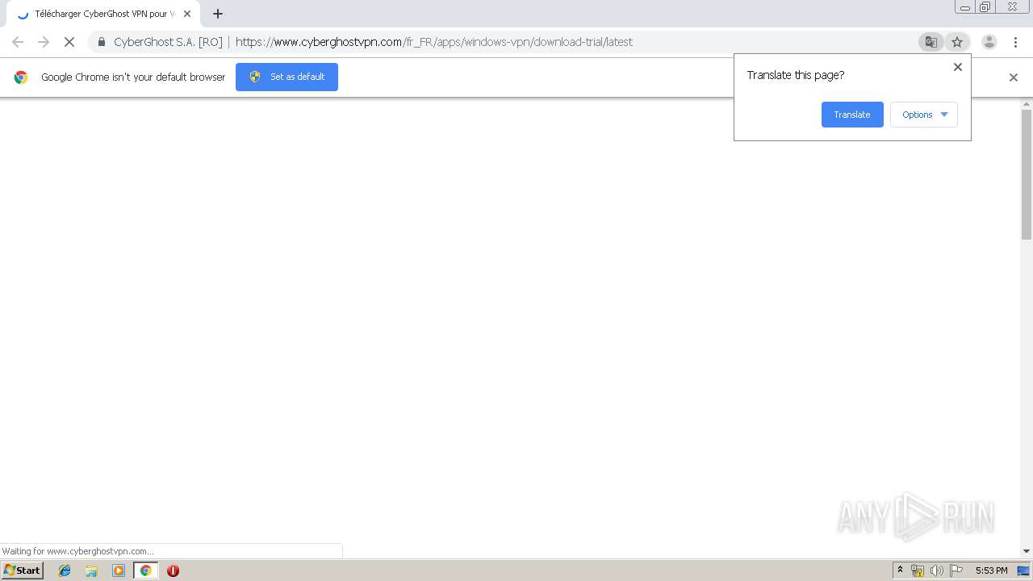
Task: Set Chrome as default browser
Action: coord(286,77)
